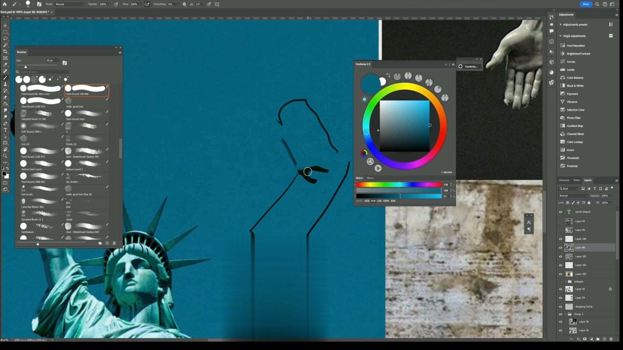The height and width of the screenshot is (350, 623).
Task: Hide Layer 88
Action: pos(560,248)
